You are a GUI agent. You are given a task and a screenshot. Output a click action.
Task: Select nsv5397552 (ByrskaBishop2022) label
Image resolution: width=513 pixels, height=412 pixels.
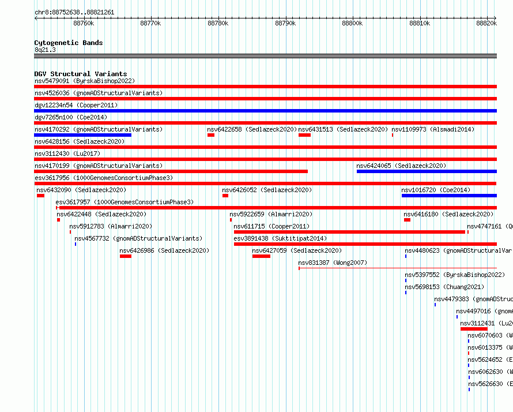coord(455,275)
